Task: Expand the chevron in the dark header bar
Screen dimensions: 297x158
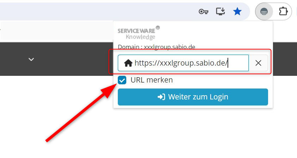Action: coord(31,59)
